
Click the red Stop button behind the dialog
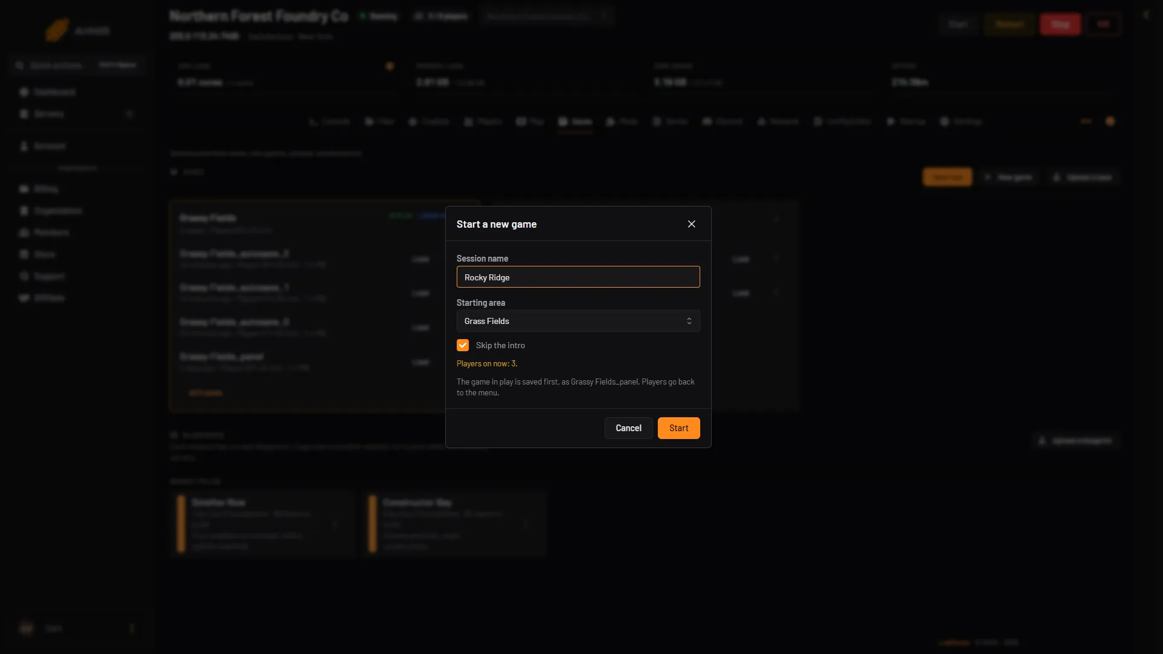[1060, 24]
